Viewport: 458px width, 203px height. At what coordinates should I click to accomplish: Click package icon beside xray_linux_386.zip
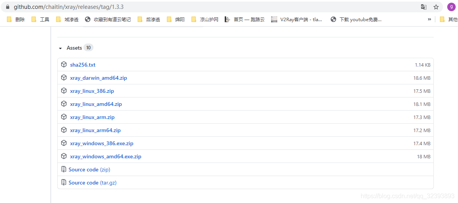[x=64, y=91]
